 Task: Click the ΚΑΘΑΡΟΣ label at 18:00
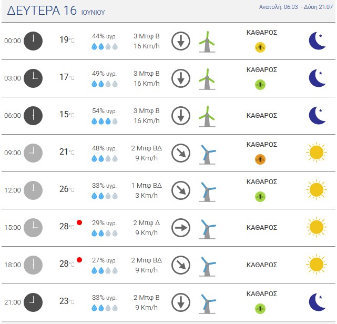point(262,265)
